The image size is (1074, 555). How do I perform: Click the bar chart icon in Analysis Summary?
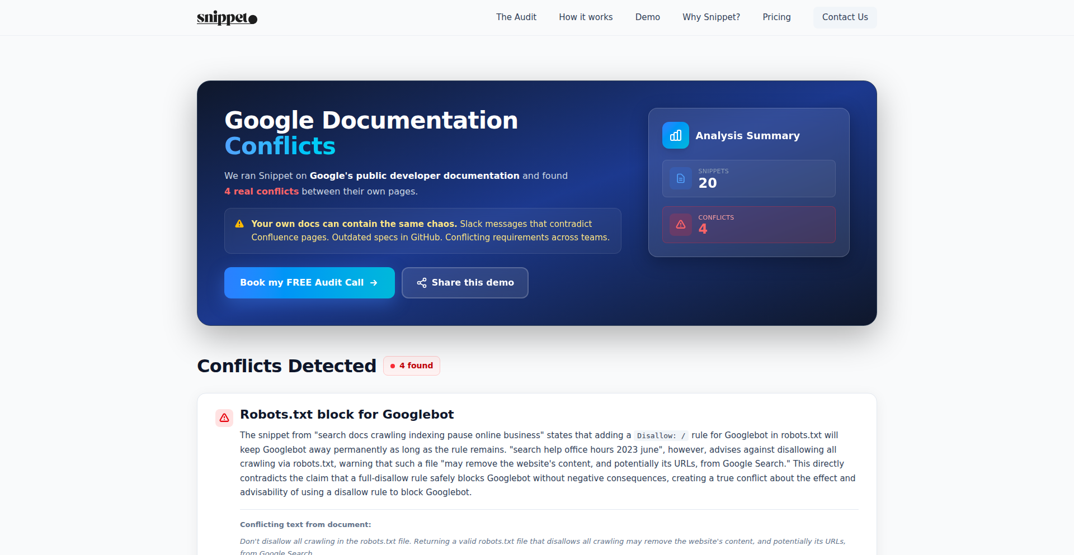pos(675,135)
